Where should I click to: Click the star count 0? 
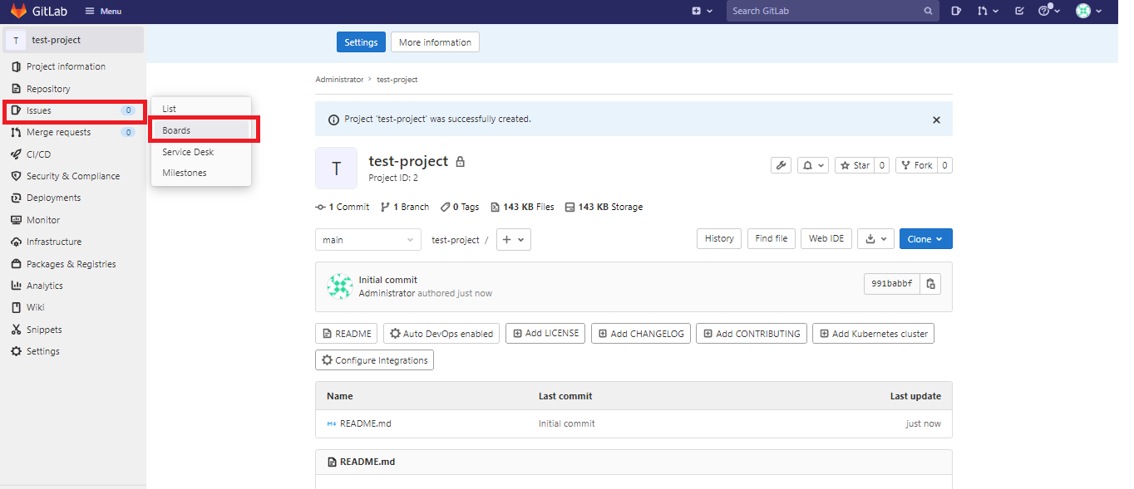882,165
